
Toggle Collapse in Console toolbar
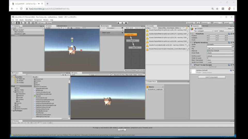coord(154,28)
